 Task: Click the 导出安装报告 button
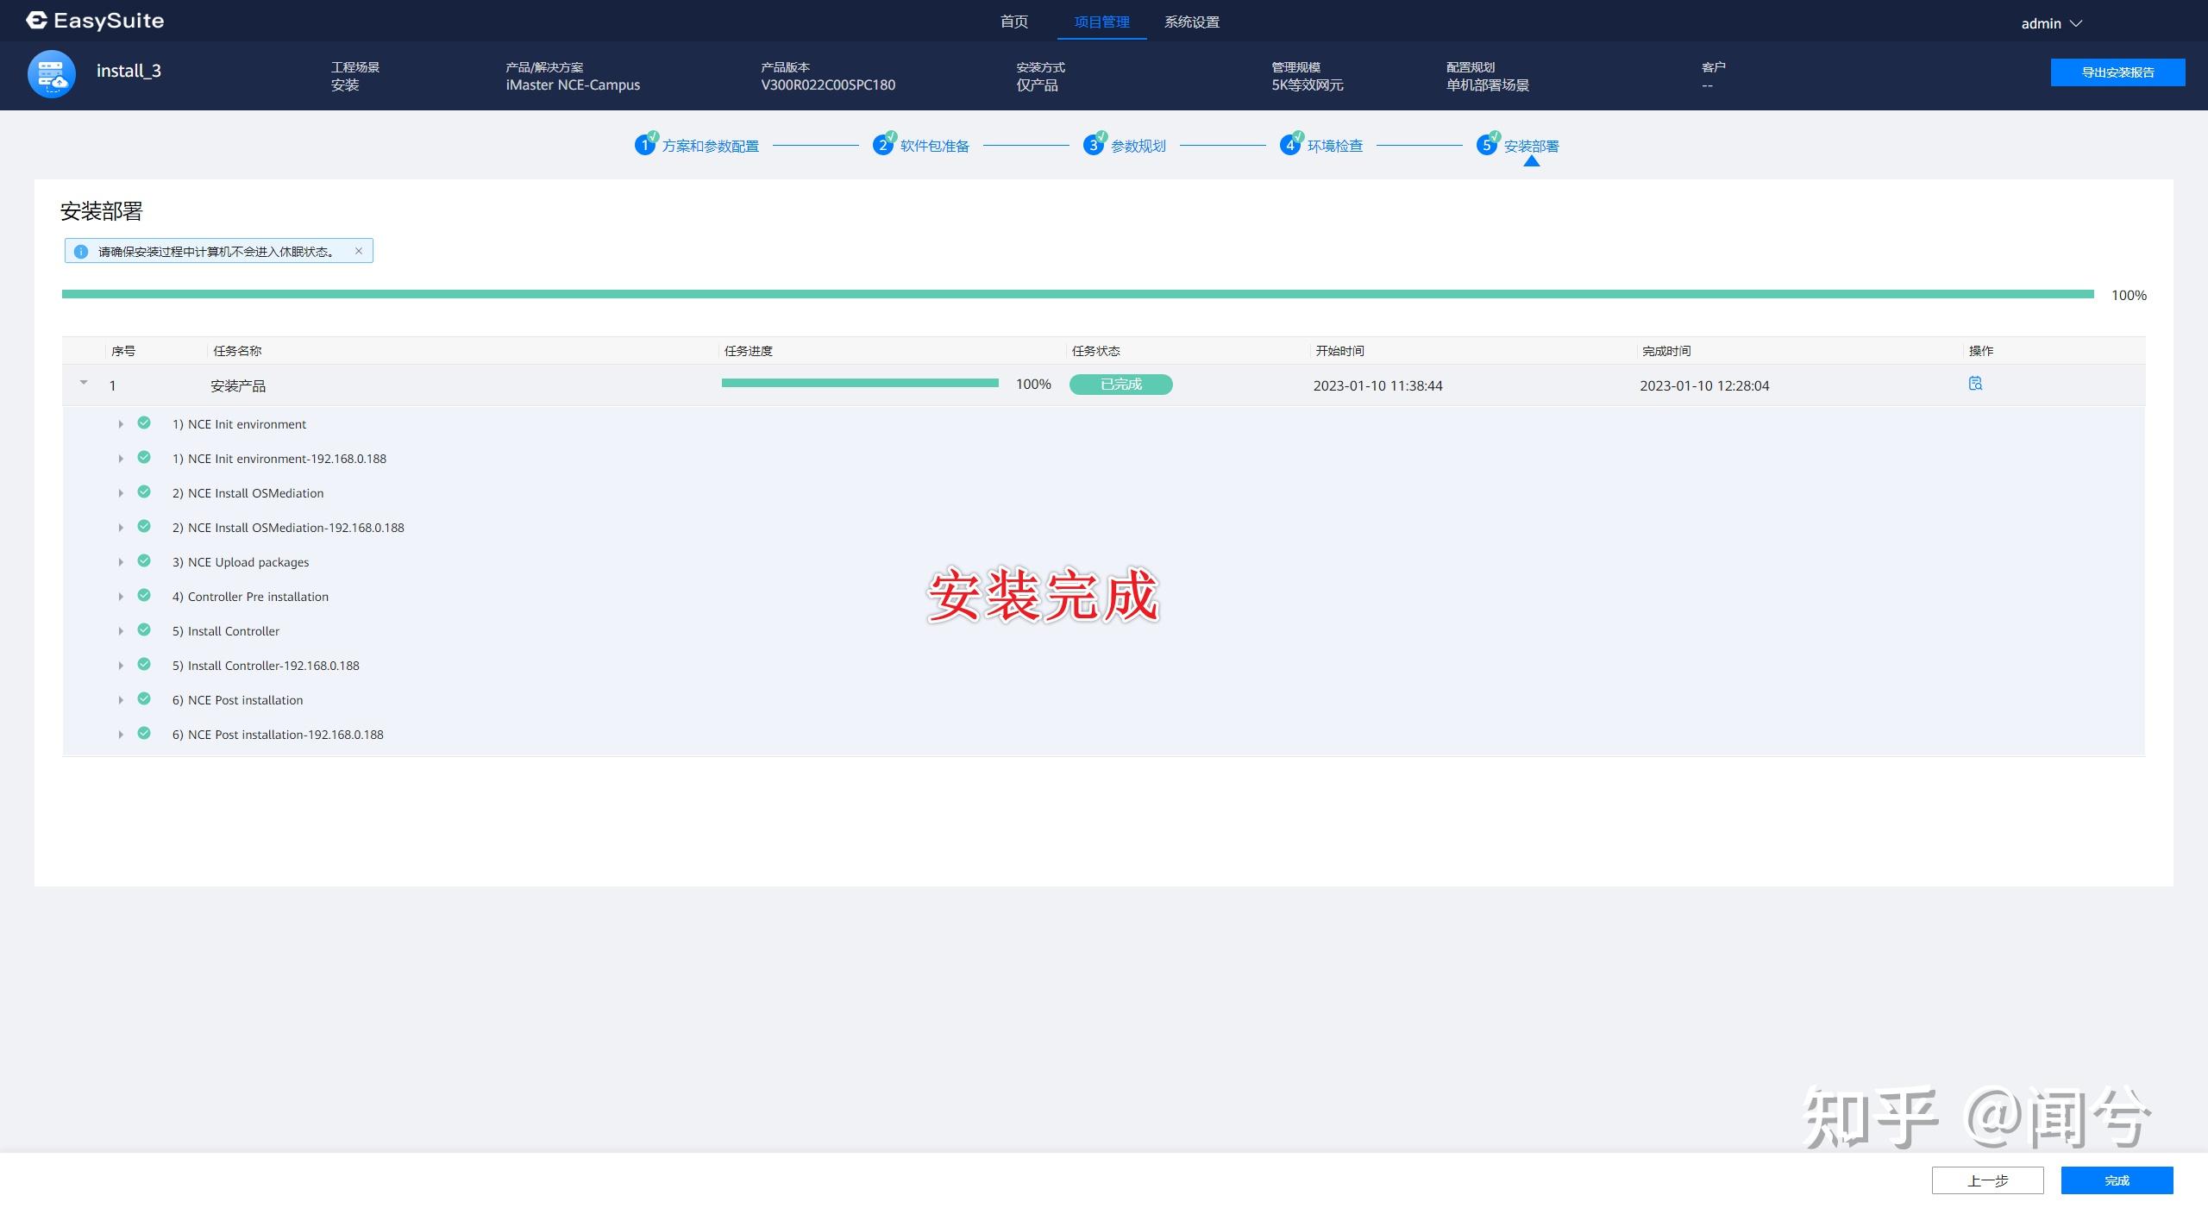point(2117,72)
